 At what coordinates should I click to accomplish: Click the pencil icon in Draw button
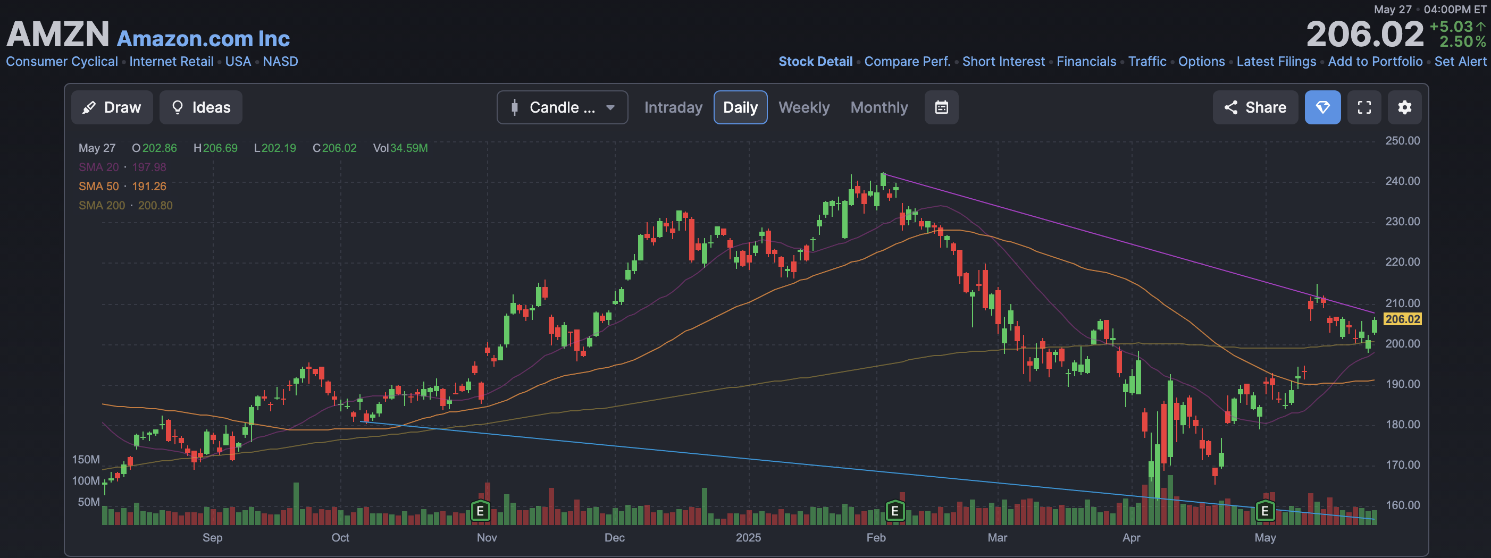click(x=89, y=107)
